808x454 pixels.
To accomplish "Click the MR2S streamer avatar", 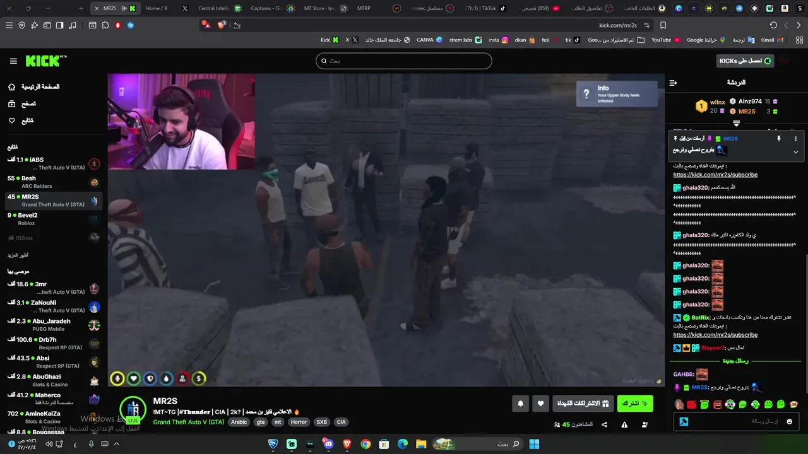I will pyautogui.click(x=133, y=410).
